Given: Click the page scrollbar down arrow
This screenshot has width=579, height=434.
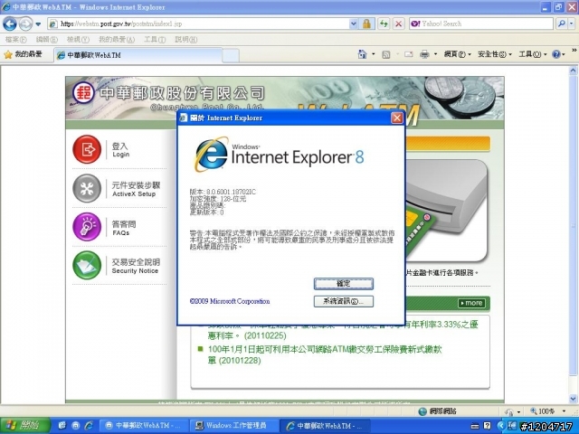Looking at the screenshot, I should click(573, 399).
